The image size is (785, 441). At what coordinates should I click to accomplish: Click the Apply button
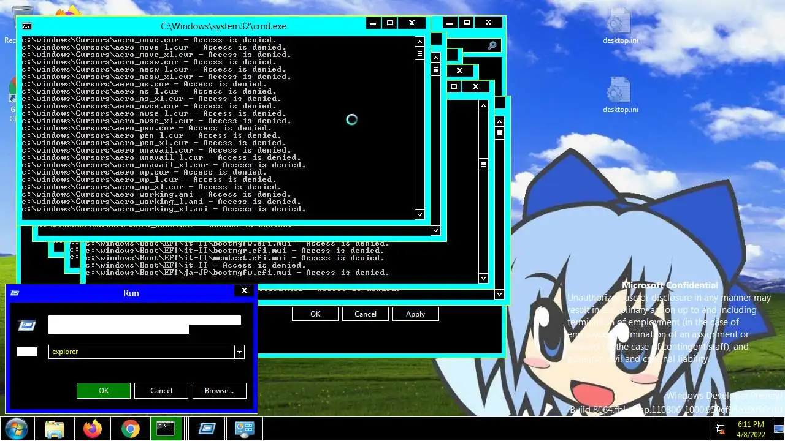pos(415,314)
